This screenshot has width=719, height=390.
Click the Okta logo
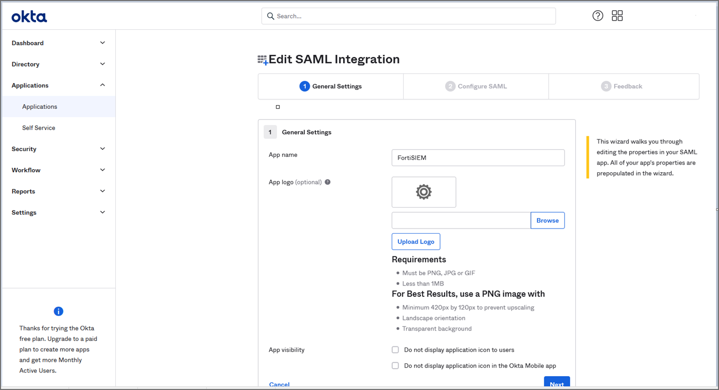pyautogui.click(x=29, y=17)
